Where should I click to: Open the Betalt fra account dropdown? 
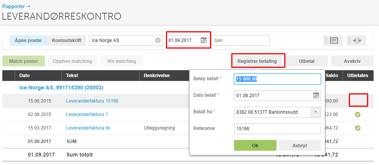coord(316,112)
